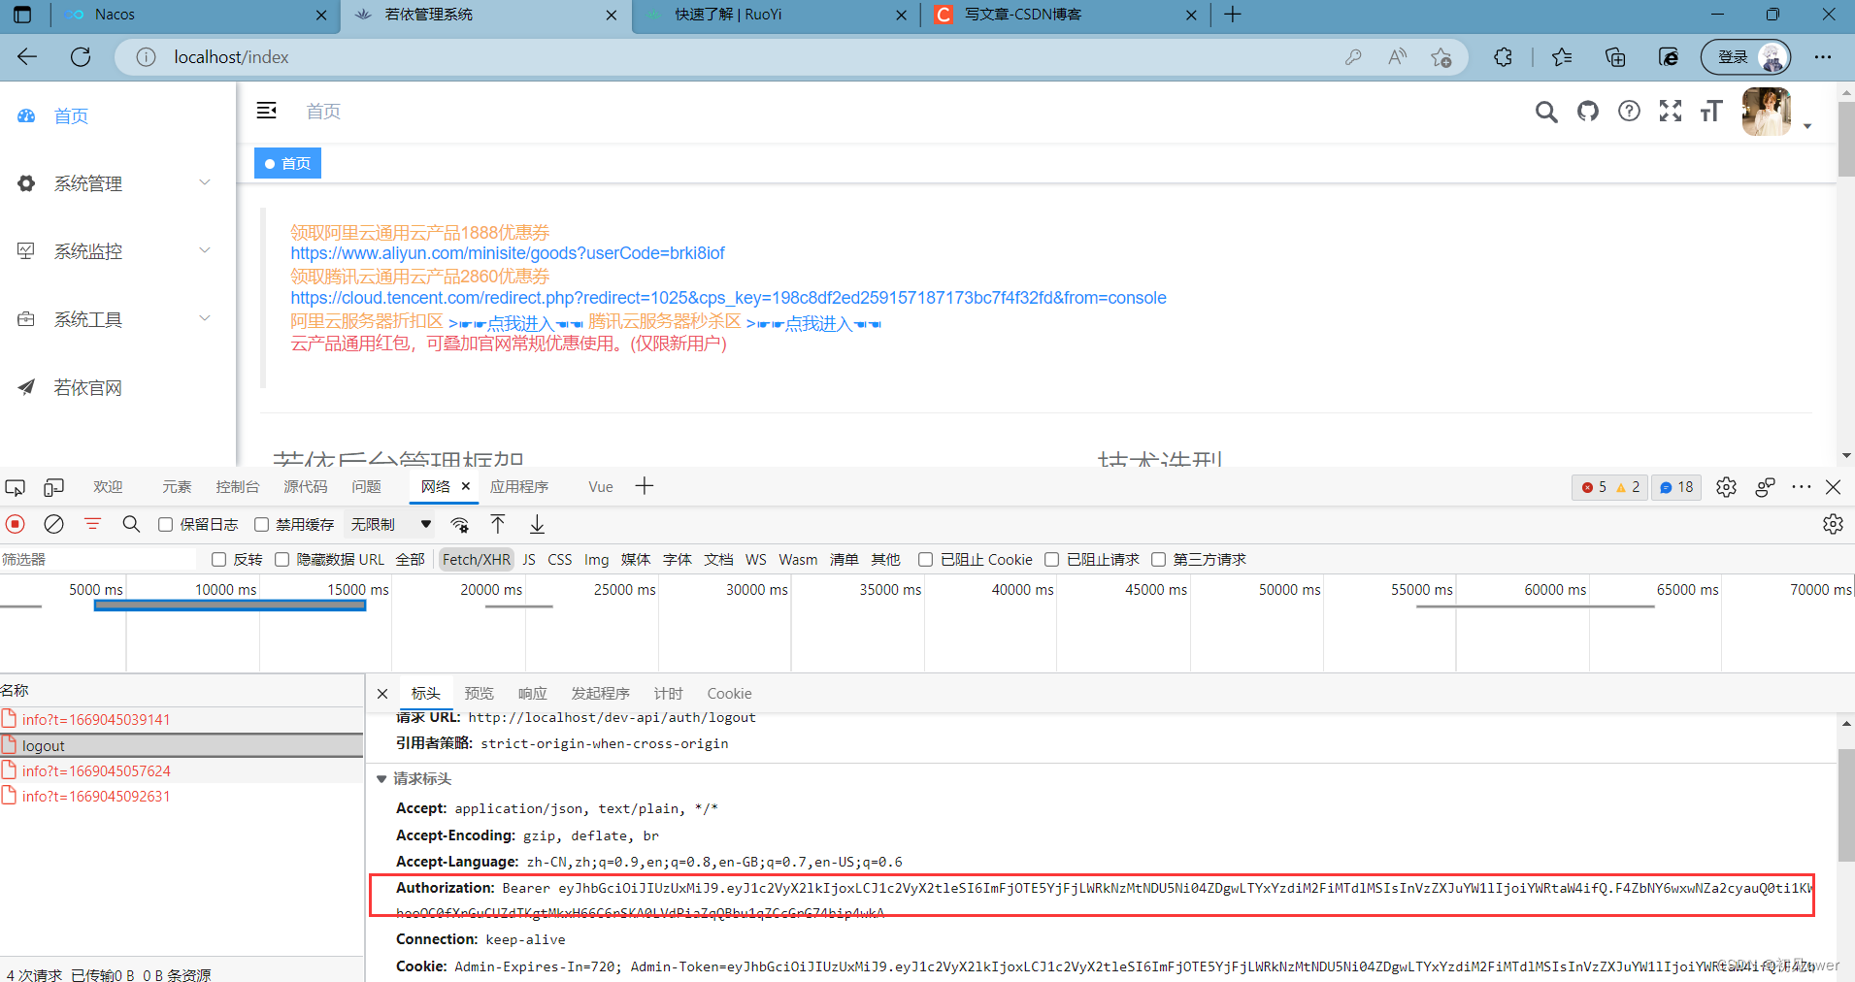Screen dimensions: 1855x982
Task: Open the GitHub source icon
Action: [1588, 112]
